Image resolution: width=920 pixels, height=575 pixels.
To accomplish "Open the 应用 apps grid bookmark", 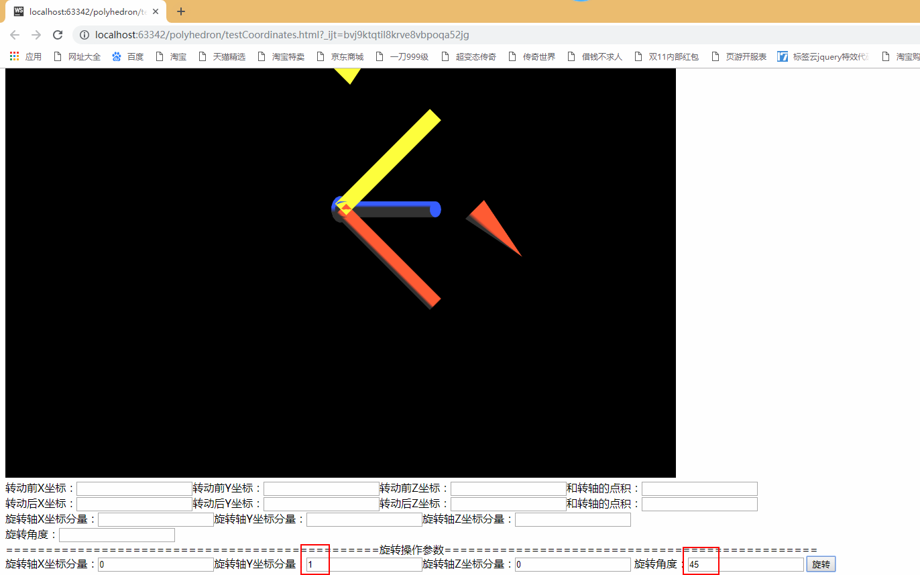I will 25,56.
